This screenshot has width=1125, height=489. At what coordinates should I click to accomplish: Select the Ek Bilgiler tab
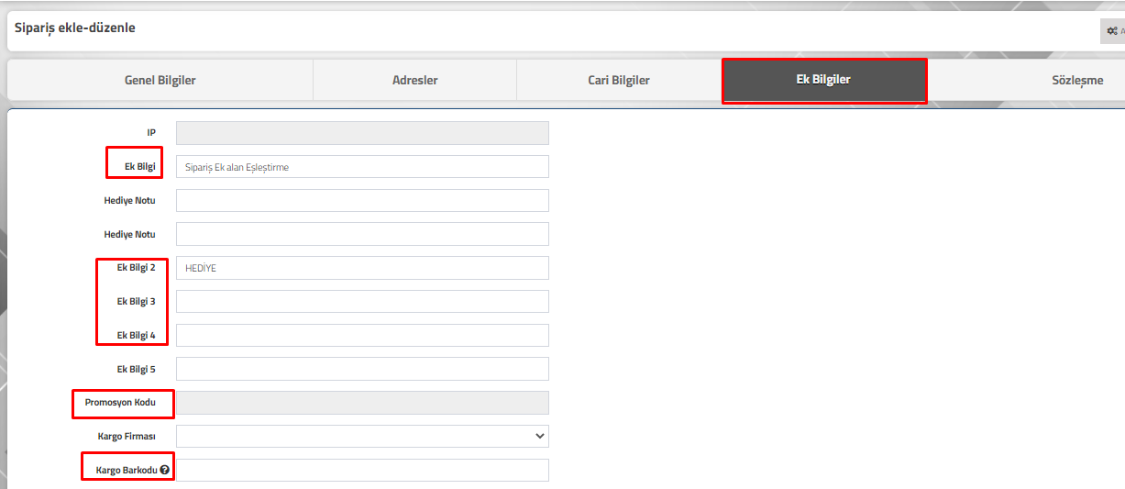click(x=823, y=80)
